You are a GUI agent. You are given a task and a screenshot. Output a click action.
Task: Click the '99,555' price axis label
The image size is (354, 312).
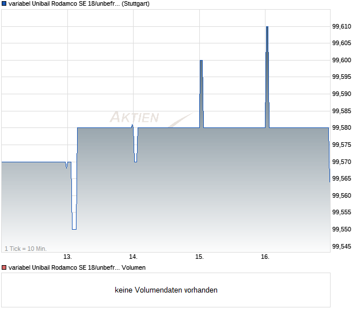[x=341, y=212]
